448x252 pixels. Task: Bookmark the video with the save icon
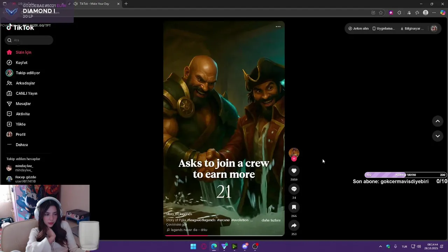pos(294,207)
